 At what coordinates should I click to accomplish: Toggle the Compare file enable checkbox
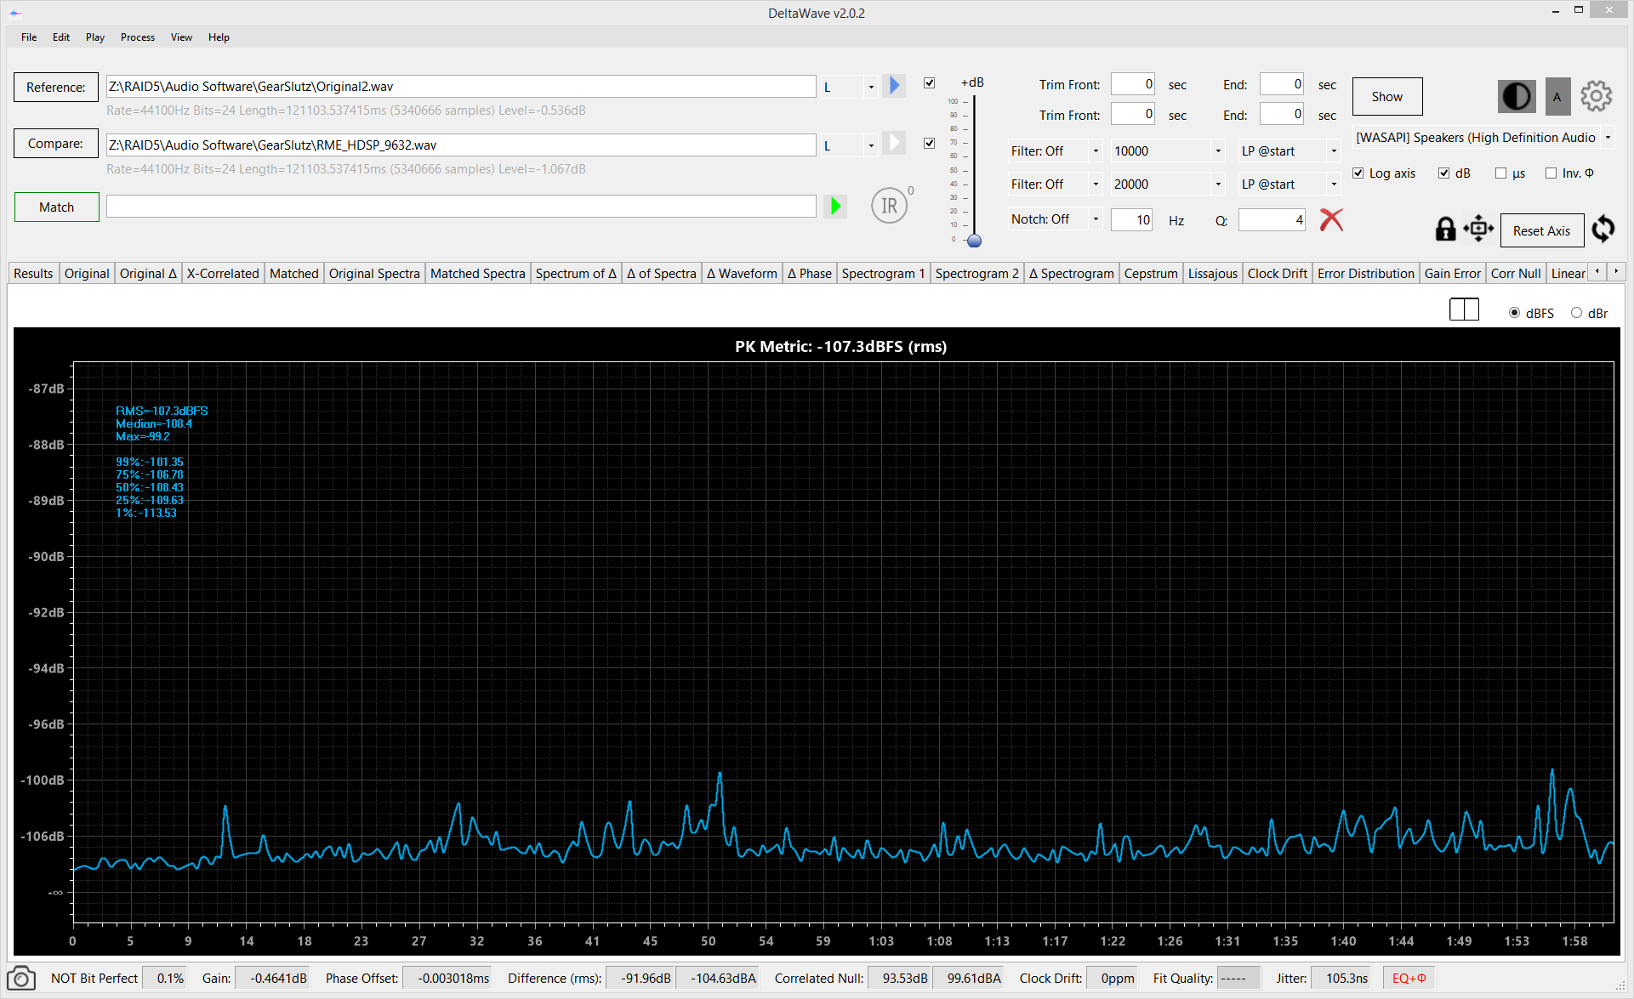[x=929, y=143]
